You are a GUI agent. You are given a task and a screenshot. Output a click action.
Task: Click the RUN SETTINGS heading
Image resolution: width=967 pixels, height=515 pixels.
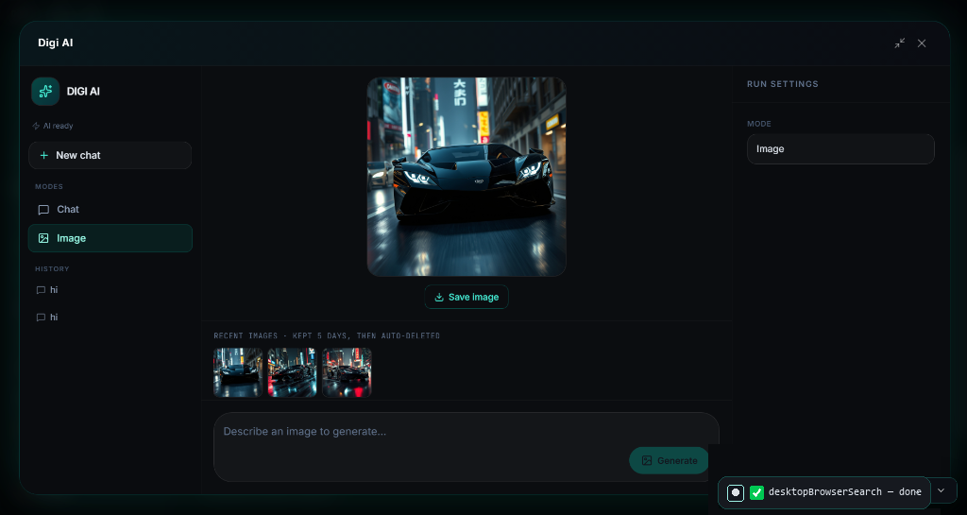pos(783,84)
